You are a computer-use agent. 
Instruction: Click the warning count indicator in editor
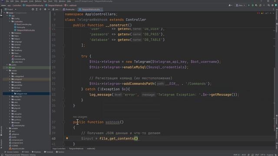click(x=262, y=13)
